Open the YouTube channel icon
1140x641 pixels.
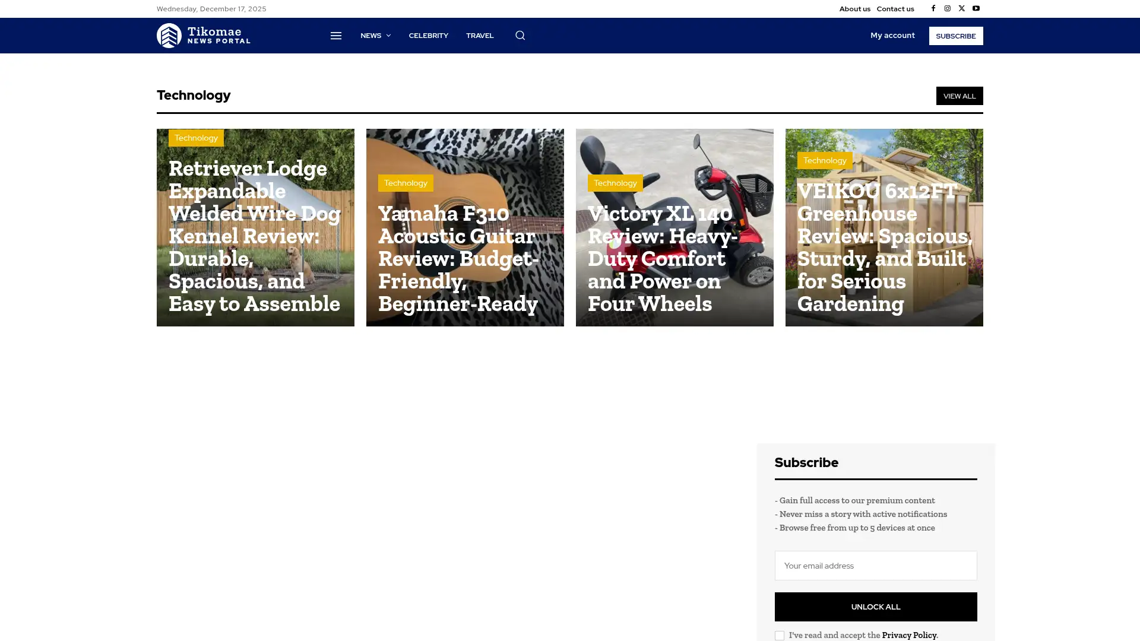(x=976, y=8)
